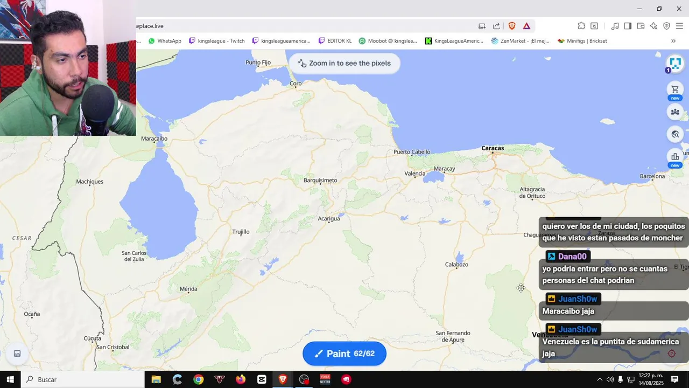
Task: Open the store shopping cart icon
Action: [675, 89]
